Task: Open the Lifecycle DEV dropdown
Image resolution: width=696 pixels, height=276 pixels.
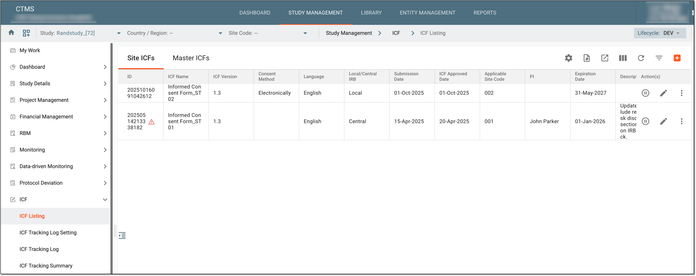Action: click(x=660, y=33)
